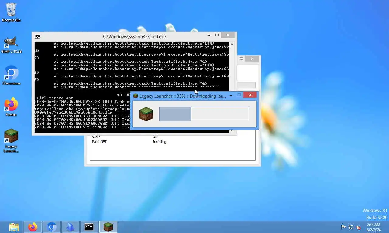Viewport: 389px width, 233px height.
Task: Open the Recycle Bin desktop icon
Action: tap(11, 12)
